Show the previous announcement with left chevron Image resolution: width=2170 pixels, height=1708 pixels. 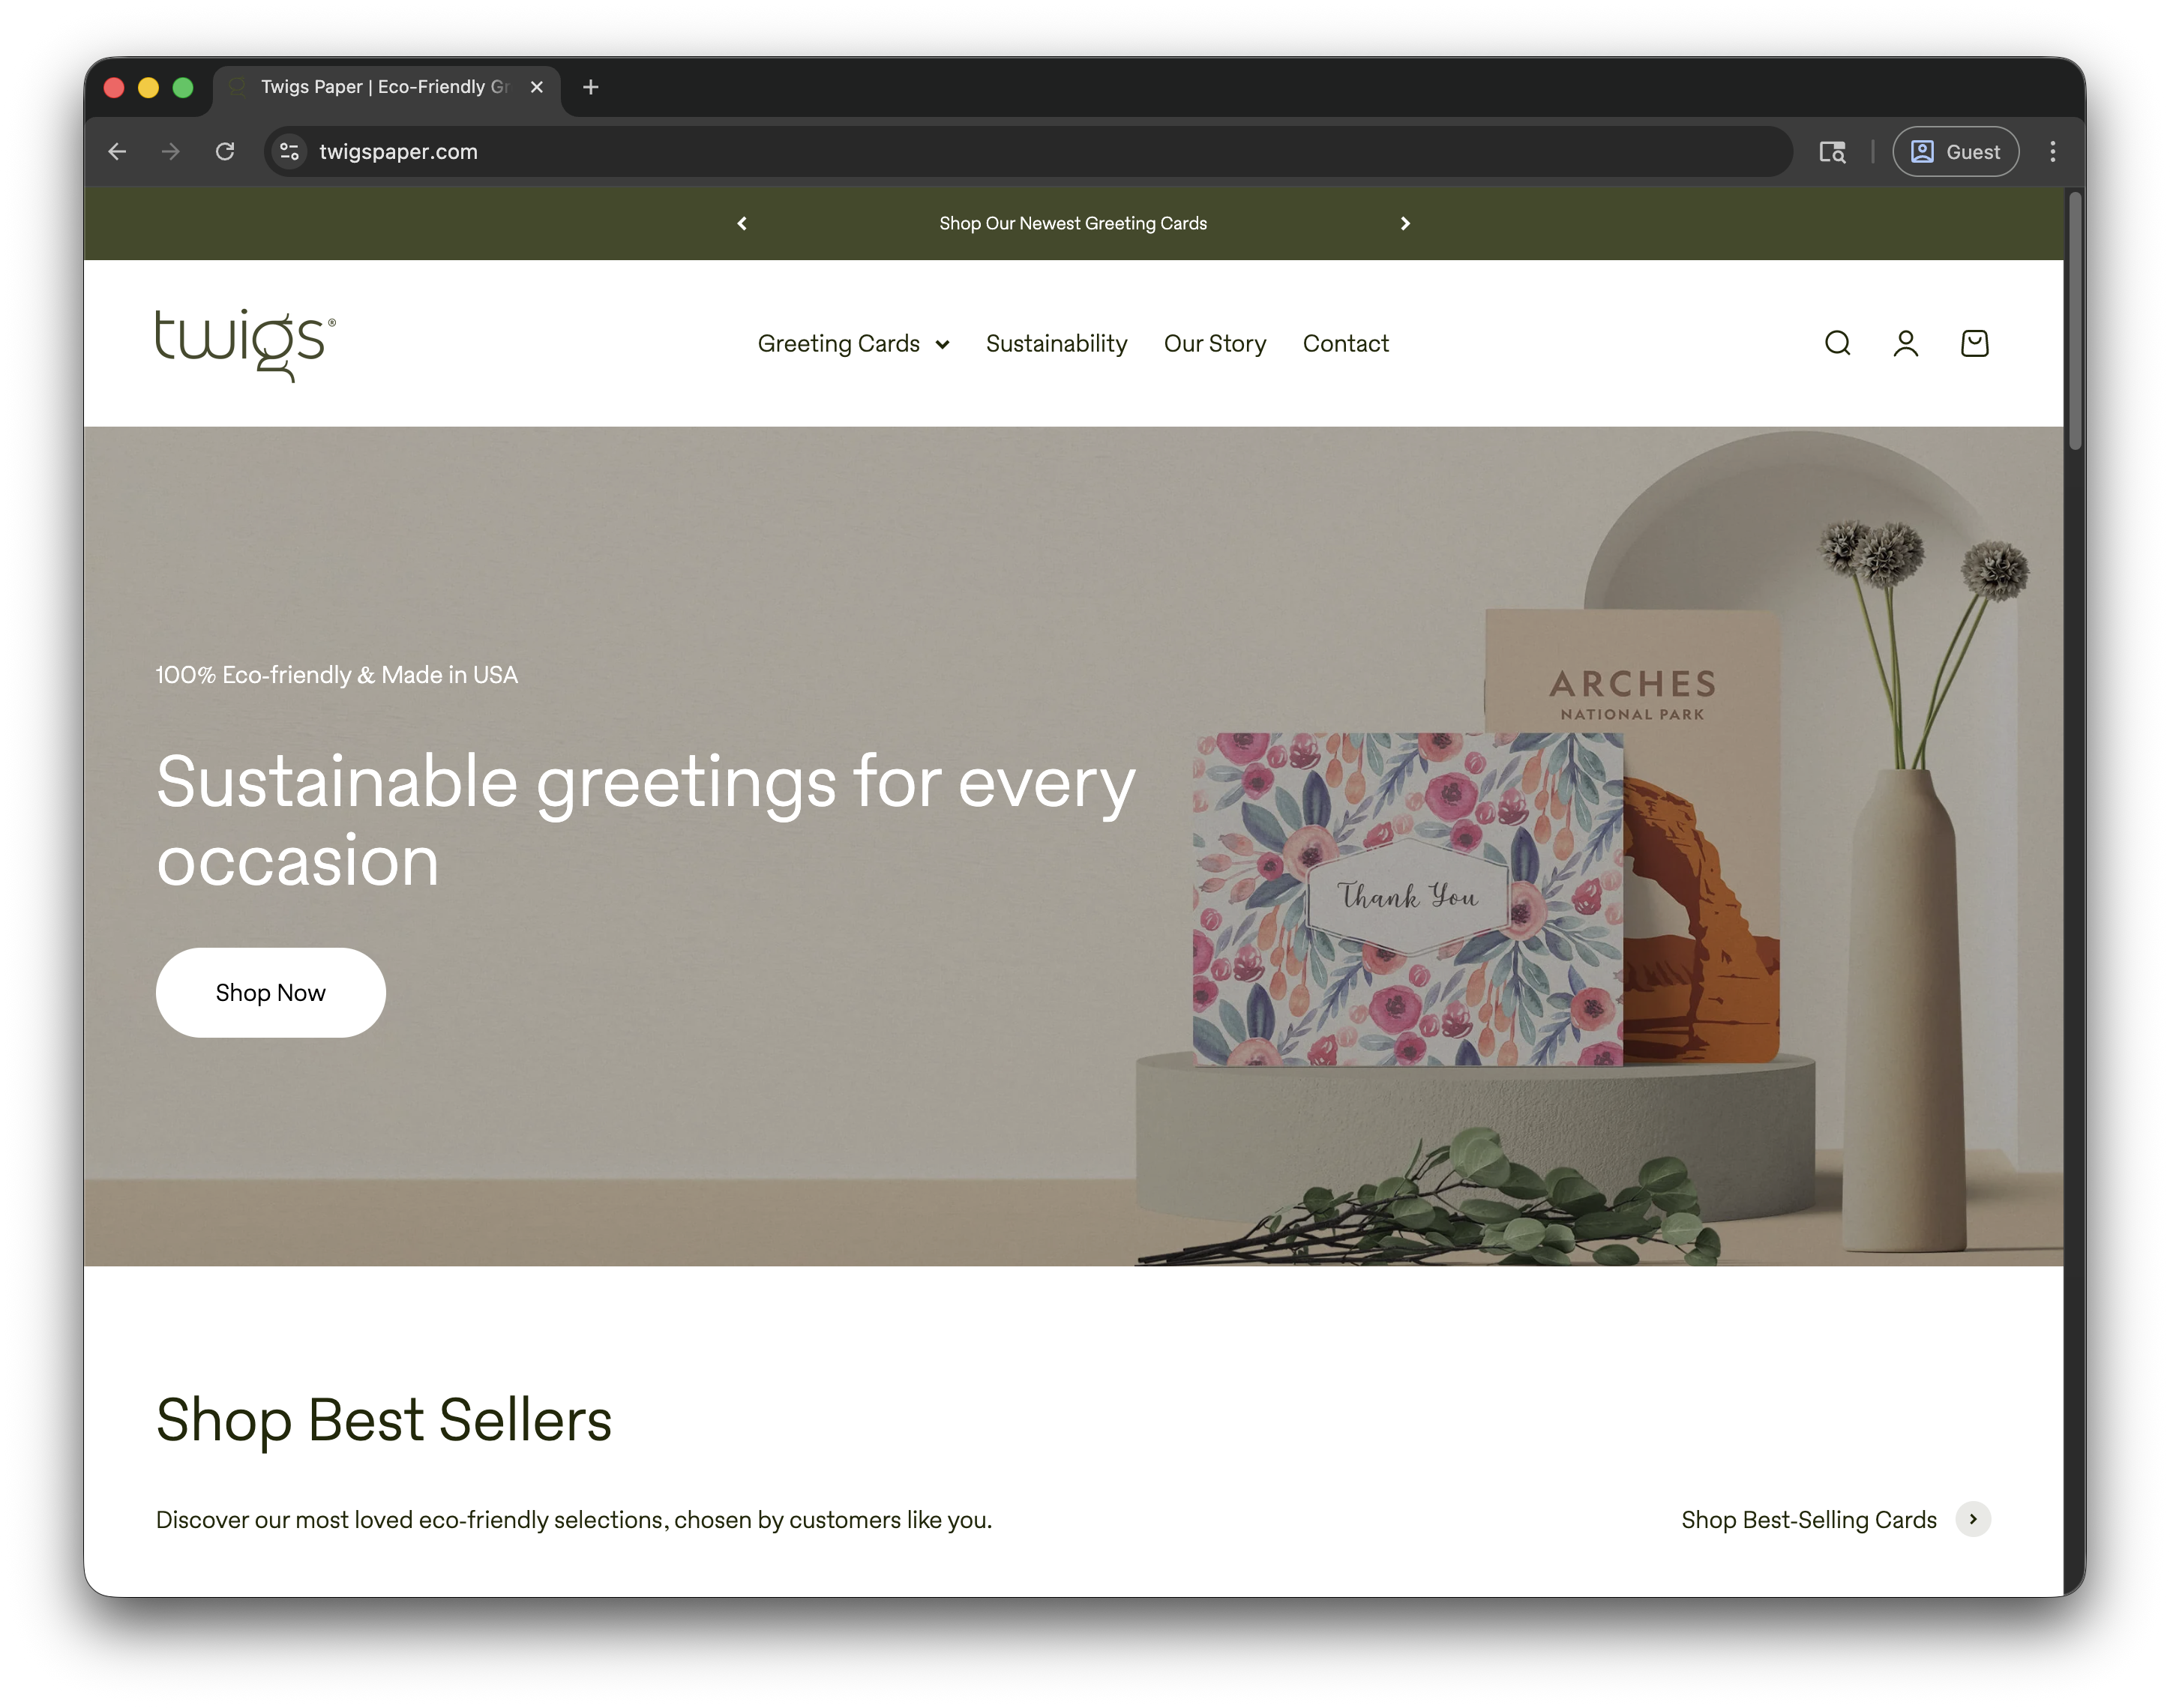coord(742,223)
